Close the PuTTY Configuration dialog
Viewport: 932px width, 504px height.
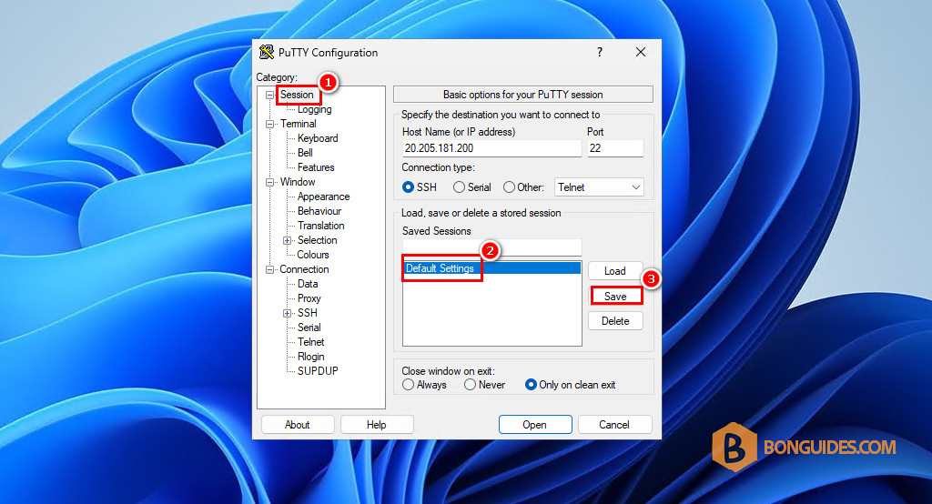[x=641, y=52]
